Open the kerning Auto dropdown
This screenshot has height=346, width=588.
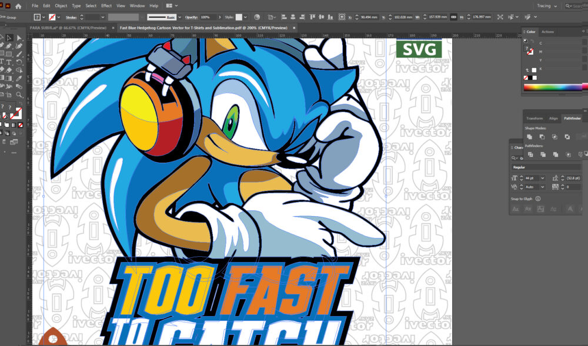542,187
